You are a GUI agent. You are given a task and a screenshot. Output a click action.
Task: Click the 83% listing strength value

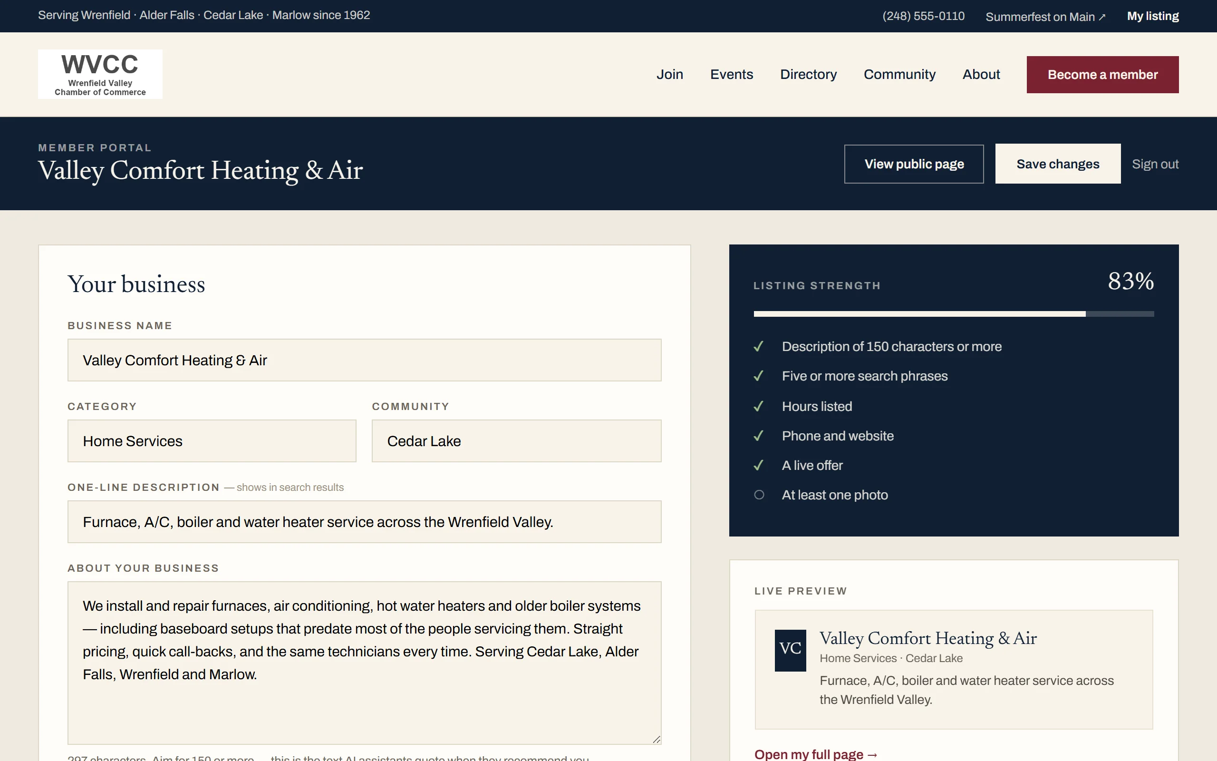coord(1130,281)
